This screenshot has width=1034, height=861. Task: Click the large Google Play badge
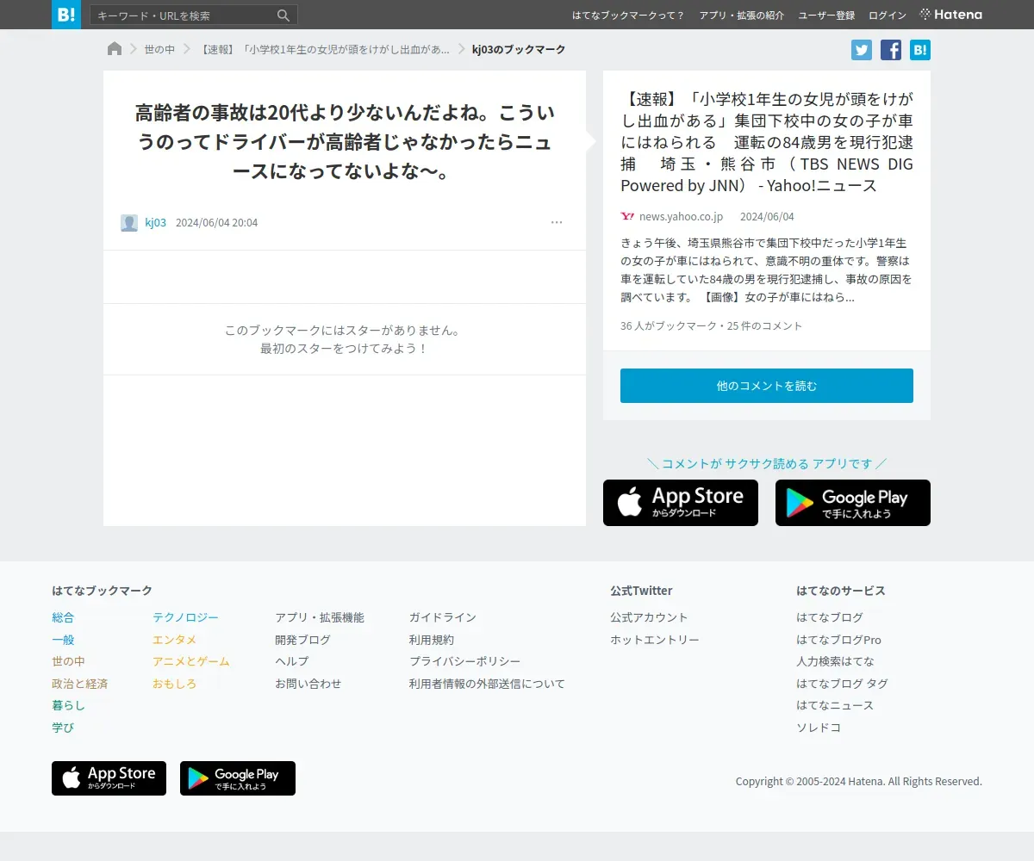coord(853,503)
